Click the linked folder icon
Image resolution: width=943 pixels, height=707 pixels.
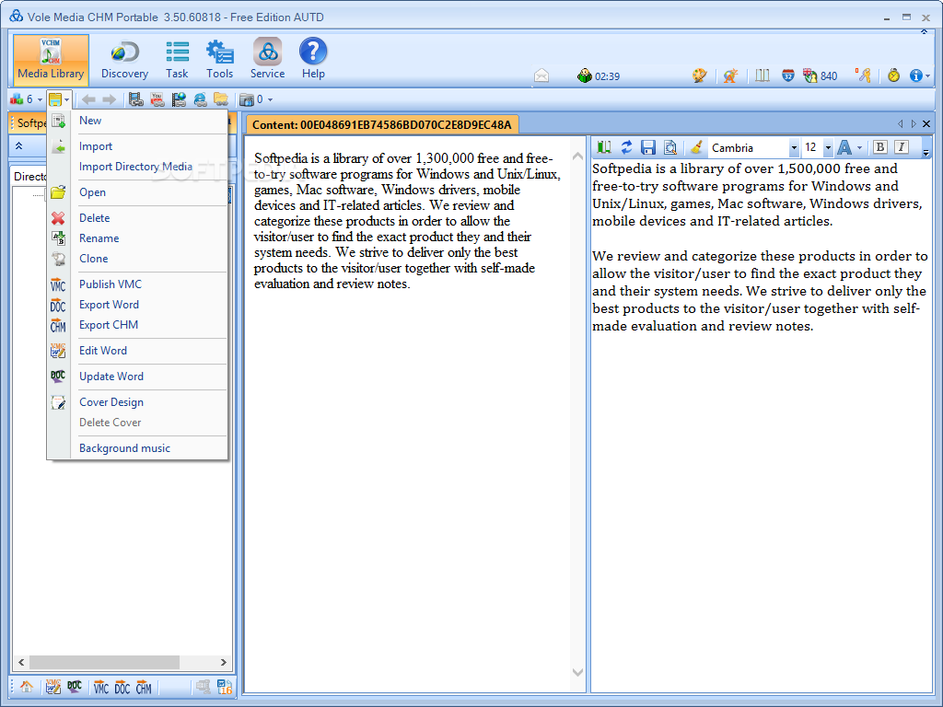[221, 99]
